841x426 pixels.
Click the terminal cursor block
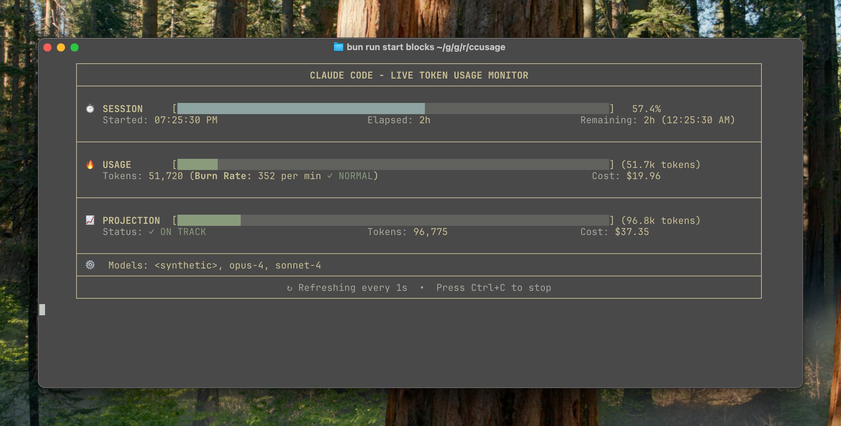pyautogui.click(x=42, y=310)
